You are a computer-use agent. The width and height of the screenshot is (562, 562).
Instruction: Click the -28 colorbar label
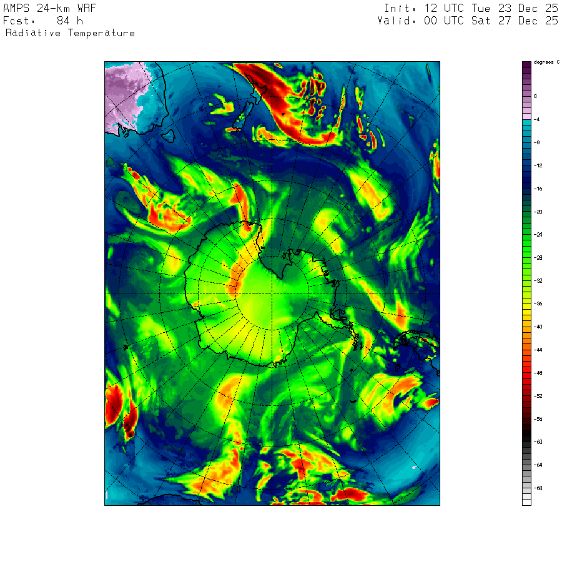(x=538, y=258)
